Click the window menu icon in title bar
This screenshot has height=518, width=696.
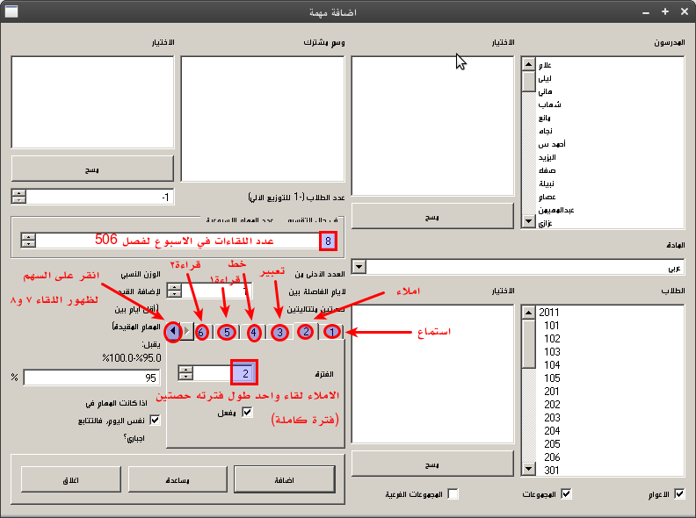(12, 11)
